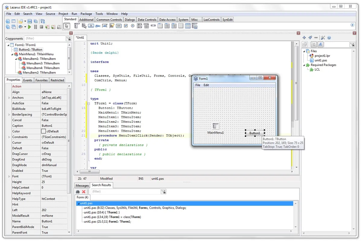The width and height of the screenshot is (361, 241).
Task: Select the TLabel (Abc) component
Action: [98, 26]
